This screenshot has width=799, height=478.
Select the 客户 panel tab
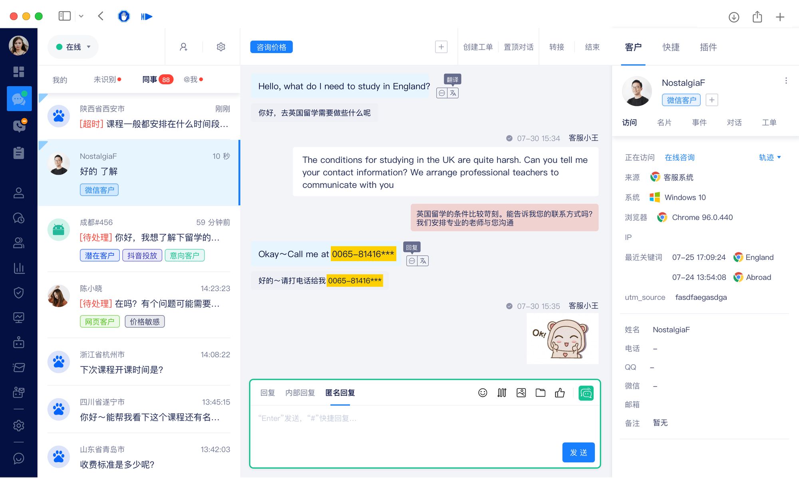pos(633,47)
